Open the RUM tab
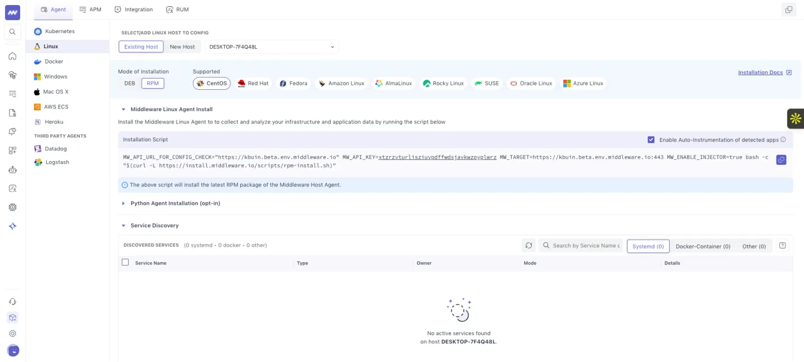The height and width of the screenshot is (362, 804). (178, 10)
